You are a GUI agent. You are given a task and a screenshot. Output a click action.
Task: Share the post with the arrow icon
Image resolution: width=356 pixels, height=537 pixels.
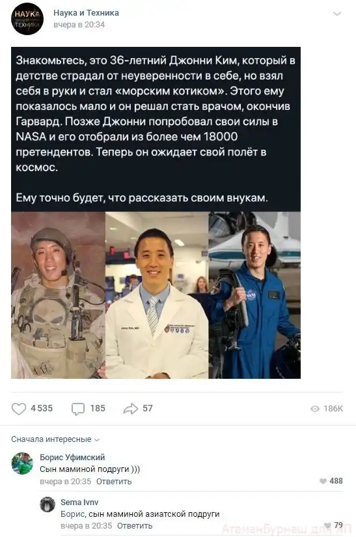(130, 408)
